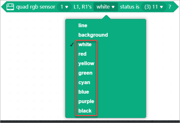Expand the (3) 11 status value dropdown
The width and height of the screenshot is (180, 123).
[154, 7]
